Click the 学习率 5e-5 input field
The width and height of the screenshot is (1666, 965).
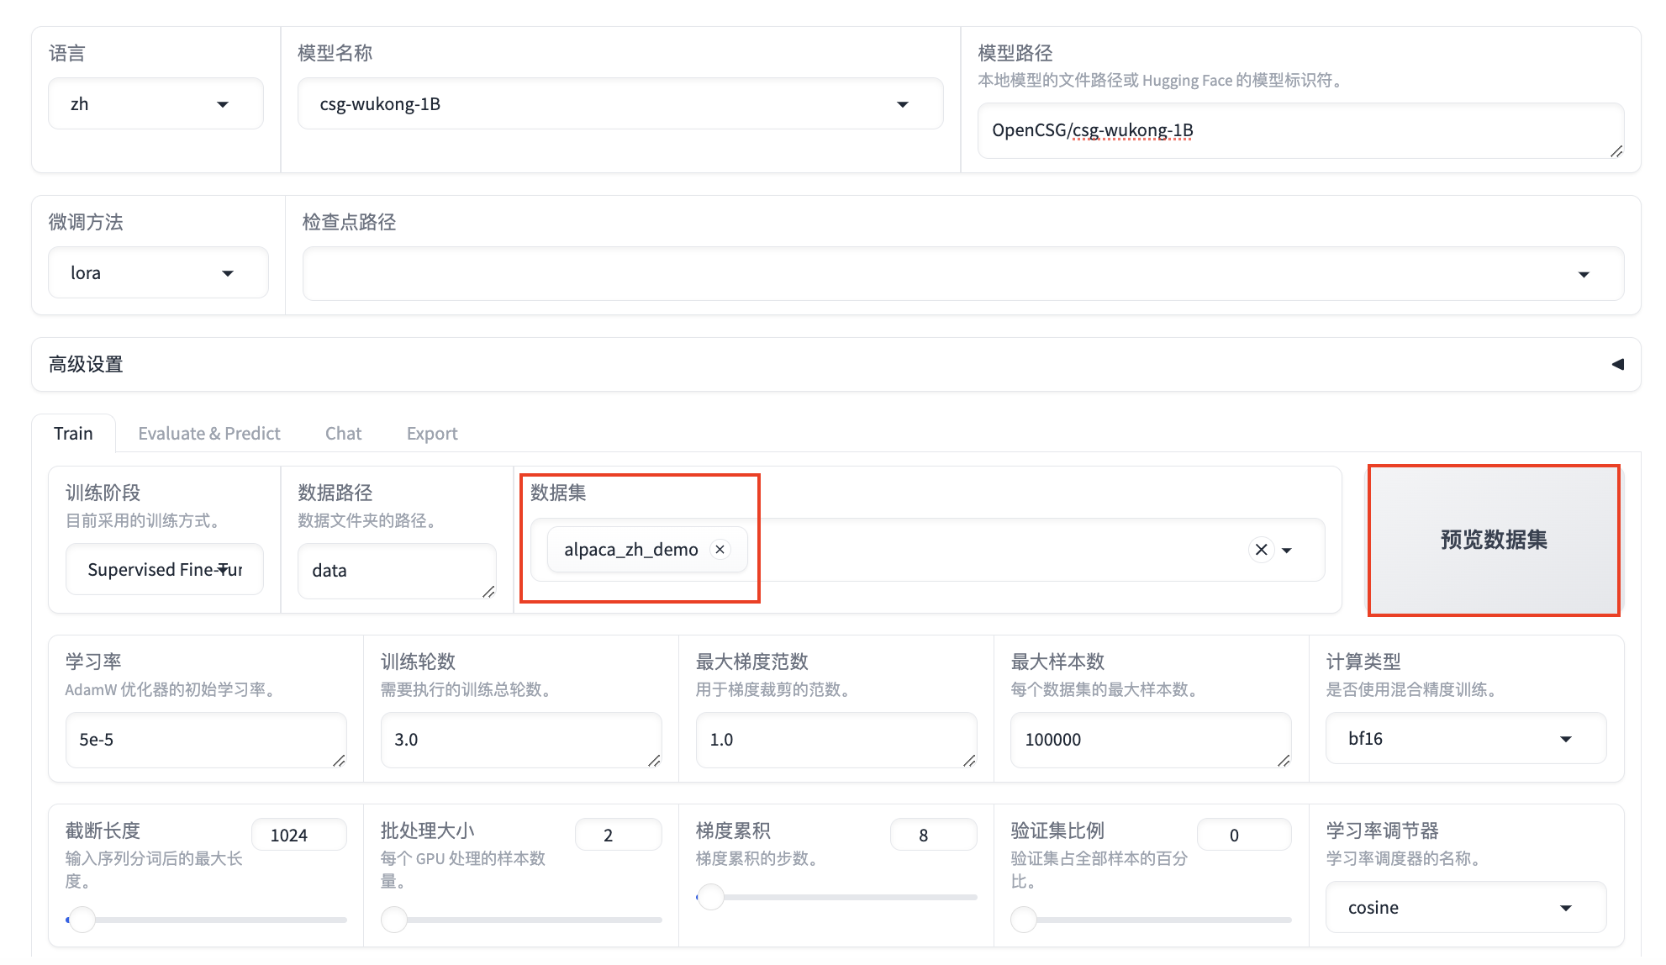tap(205, 740)
